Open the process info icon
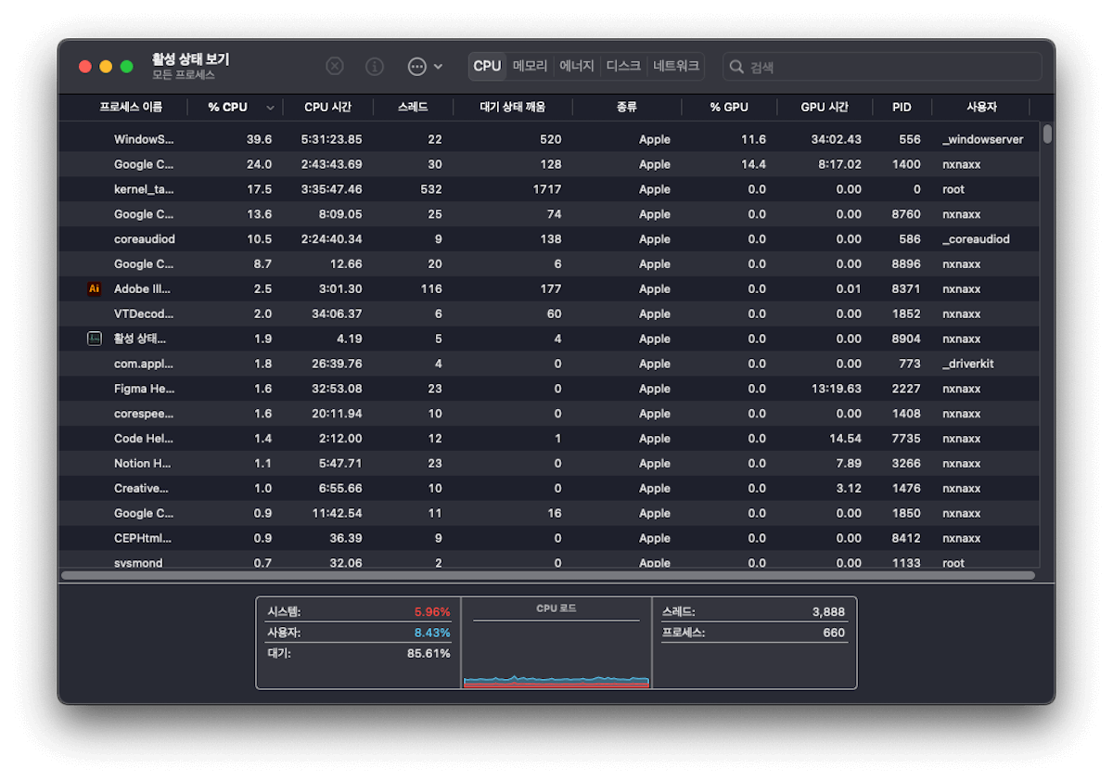The height and width of the screenshot is (781, 1113). (375, 67)
